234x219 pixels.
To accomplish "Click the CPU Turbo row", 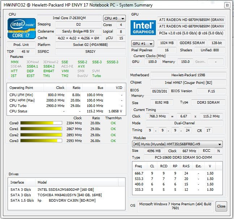I will 67,106.
